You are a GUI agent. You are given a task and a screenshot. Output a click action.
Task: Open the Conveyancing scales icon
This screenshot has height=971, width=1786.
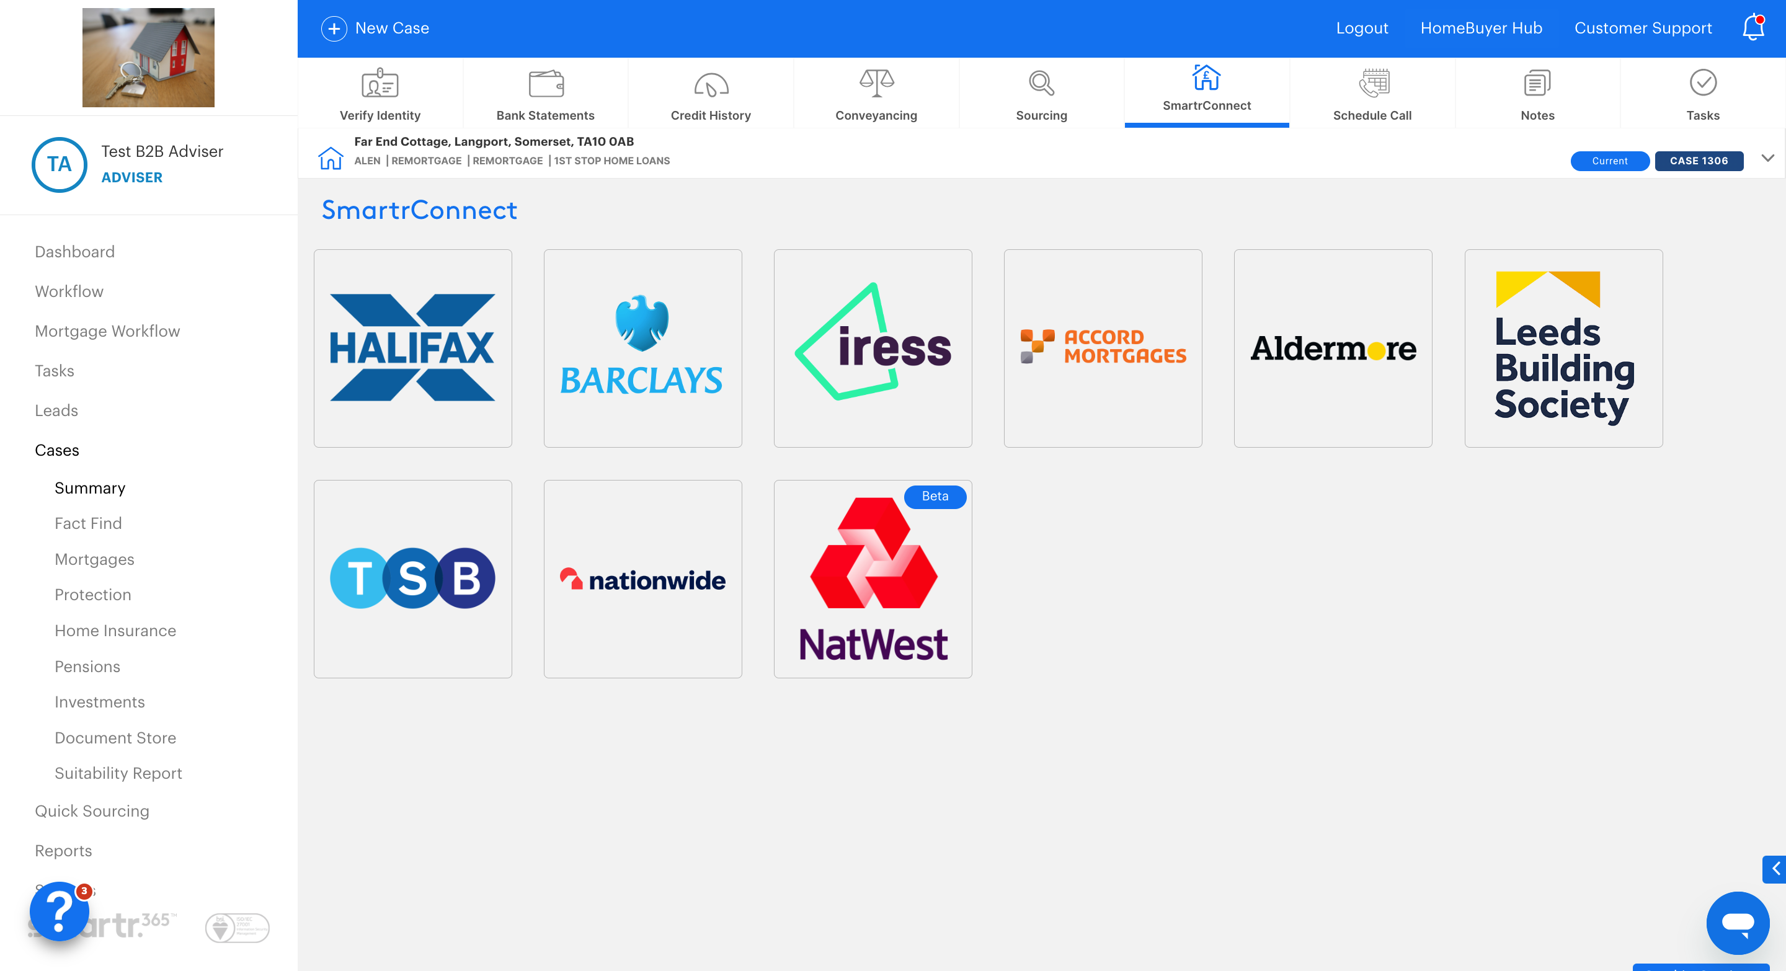click(x=876, y=83)
